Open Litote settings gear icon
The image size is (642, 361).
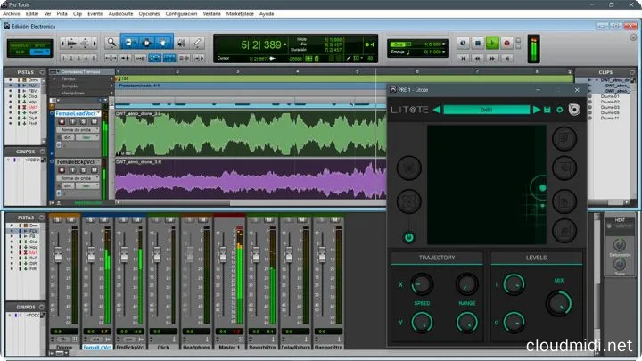click(x=560, y=110)
